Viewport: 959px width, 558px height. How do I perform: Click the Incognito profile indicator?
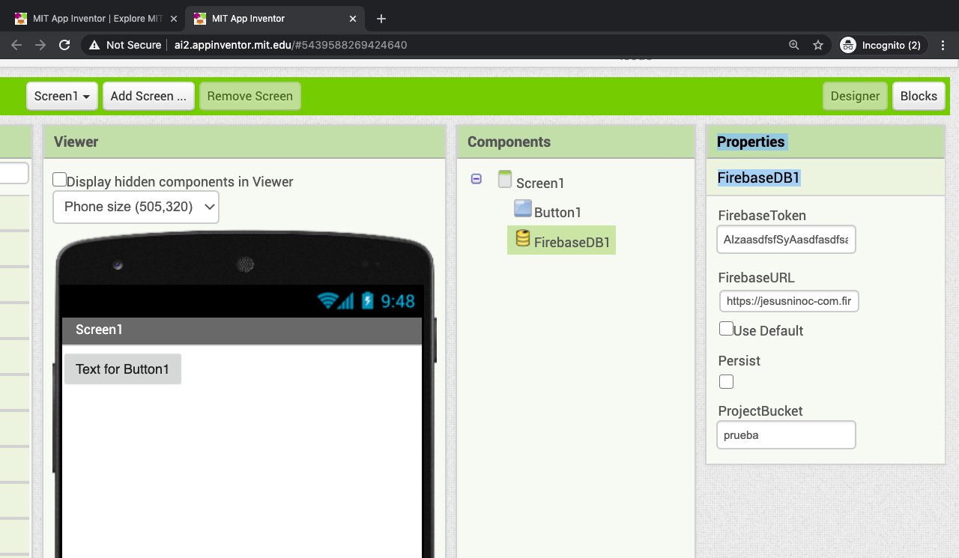883,45
